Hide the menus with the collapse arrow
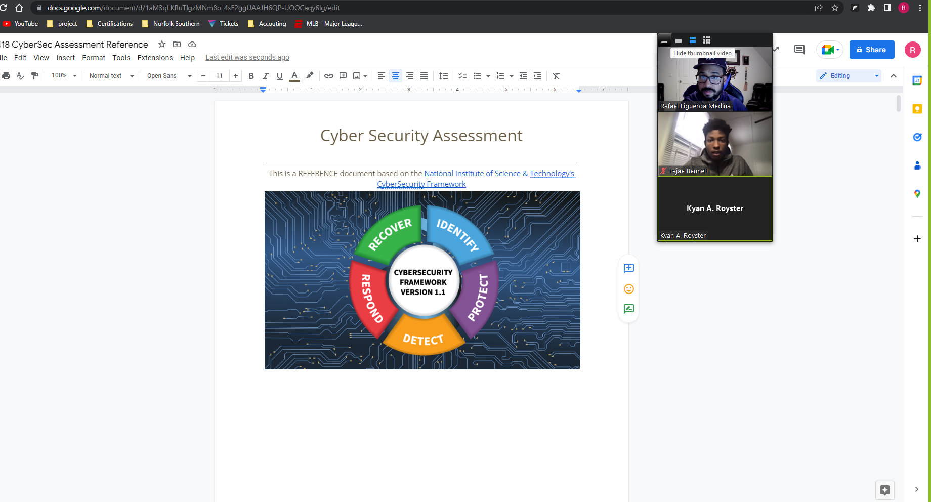The height and width of the screenshot is (502, 931). pyautogui.click(x=894, y=76)
